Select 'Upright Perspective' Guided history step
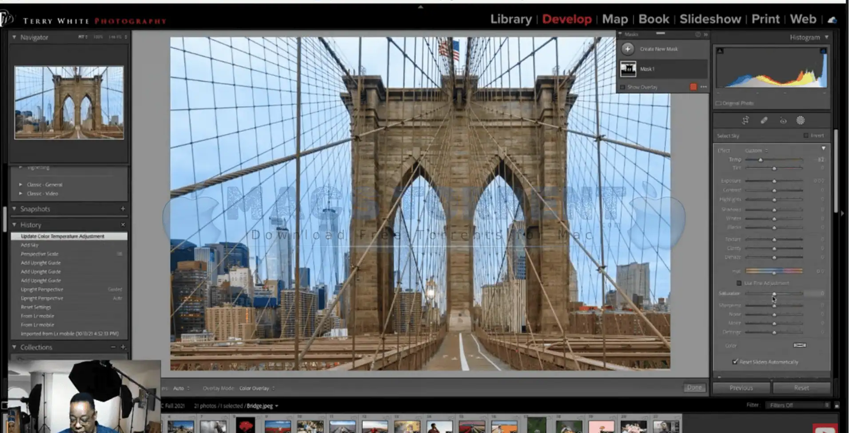This screenshot has height=433, width=849. (x=69, y=289)
